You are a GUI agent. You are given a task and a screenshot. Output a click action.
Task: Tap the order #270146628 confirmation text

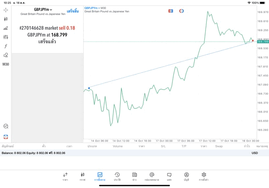coord(47,32)
